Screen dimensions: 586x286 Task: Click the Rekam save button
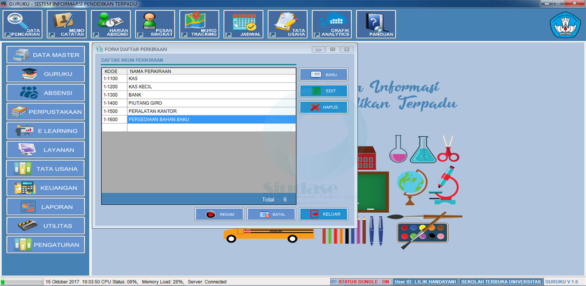[219, 214]
